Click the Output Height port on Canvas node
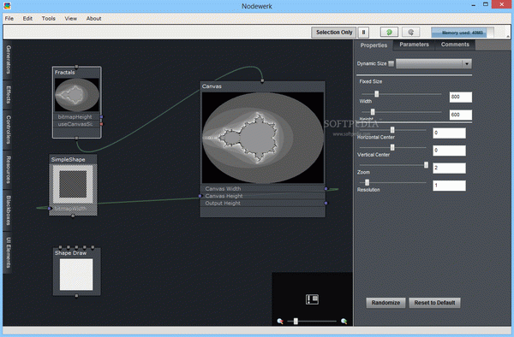Viewport: 514px width, 337px height. point(326,204)
